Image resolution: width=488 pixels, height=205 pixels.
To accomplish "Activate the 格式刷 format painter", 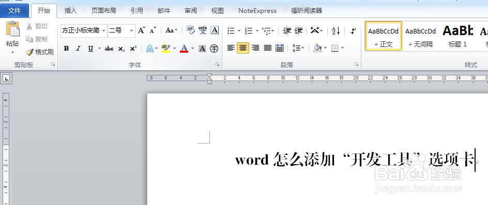I will point(40,52).
